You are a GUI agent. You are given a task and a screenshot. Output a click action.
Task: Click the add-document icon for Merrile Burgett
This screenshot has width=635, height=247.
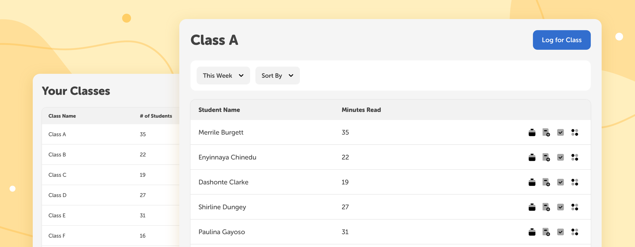coord(546,132)
